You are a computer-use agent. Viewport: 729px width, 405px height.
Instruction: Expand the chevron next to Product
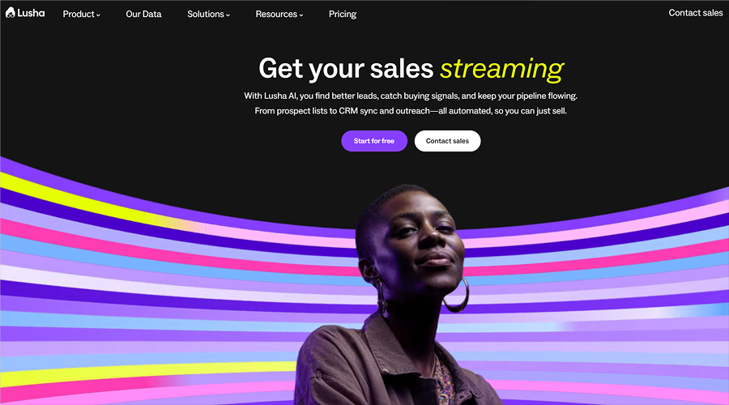(x=98, y=15)
